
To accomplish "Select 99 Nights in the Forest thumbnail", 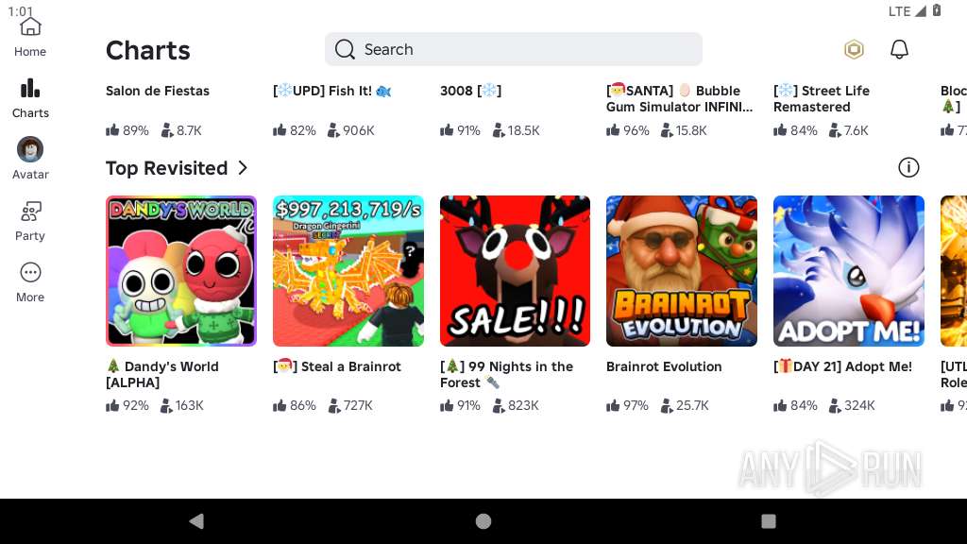I will coord(515,271).
